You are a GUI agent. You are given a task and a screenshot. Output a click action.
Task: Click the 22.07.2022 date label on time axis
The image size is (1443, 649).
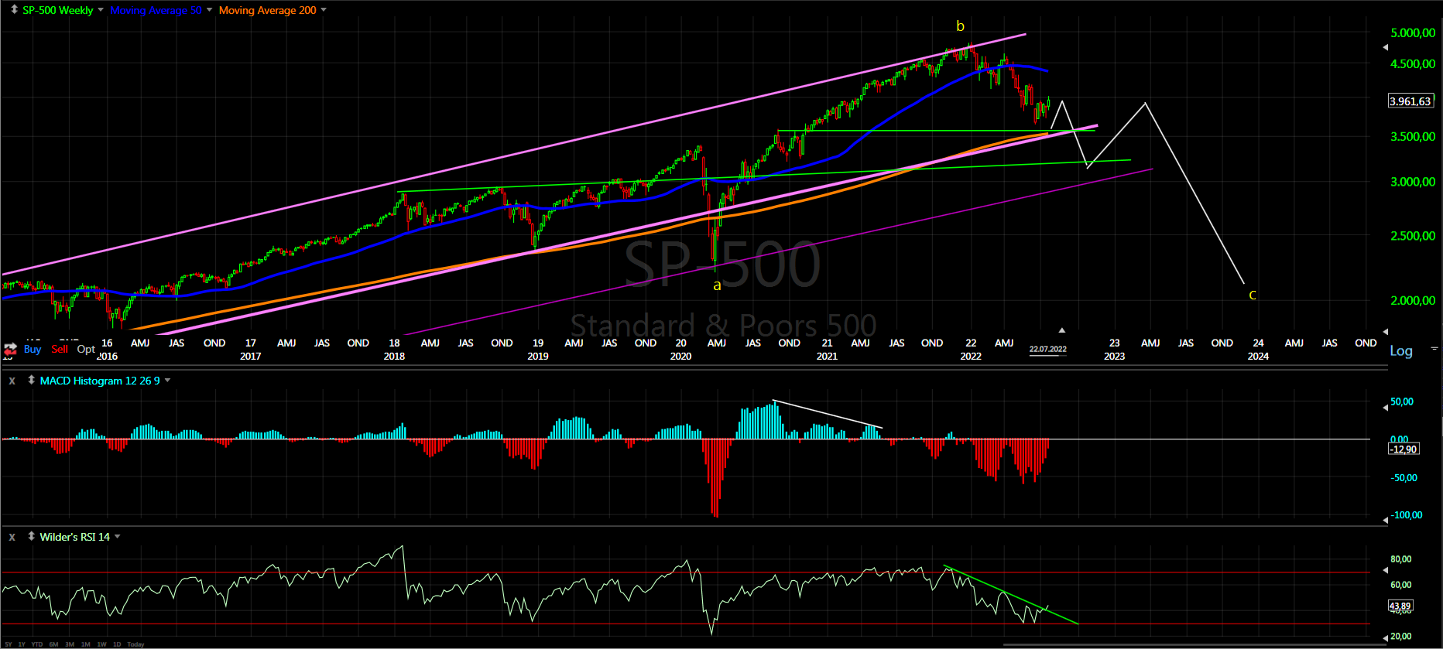pos(1047,350)
